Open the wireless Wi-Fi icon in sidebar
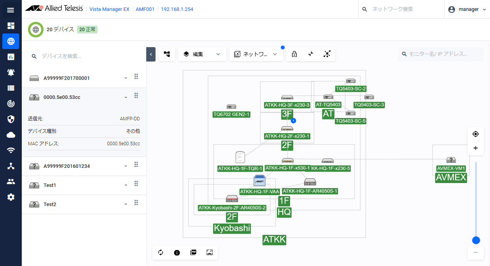This screenshot has width=490, height=266. [11, 150]
